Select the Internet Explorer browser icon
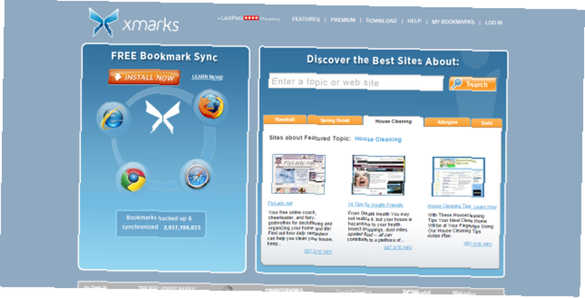 click(113, 119)
